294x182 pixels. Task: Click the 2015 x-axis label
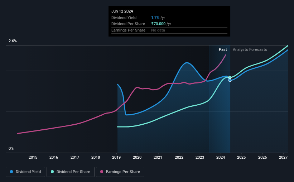[33, 157]
